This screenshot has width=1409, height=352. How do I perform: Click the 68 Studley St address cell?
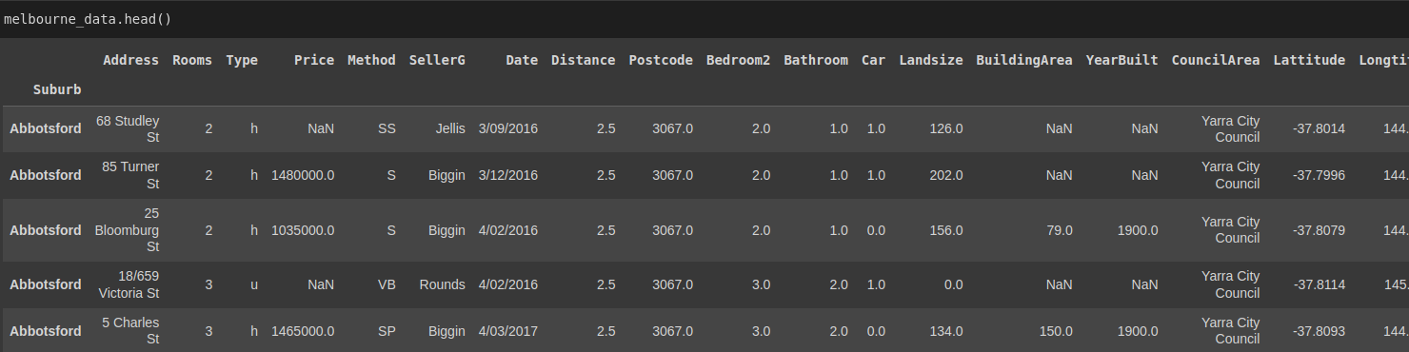tap(128, 128)
